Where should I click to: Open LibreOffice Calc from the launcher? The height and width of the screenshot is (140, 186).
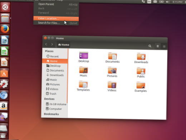(5, 51)
